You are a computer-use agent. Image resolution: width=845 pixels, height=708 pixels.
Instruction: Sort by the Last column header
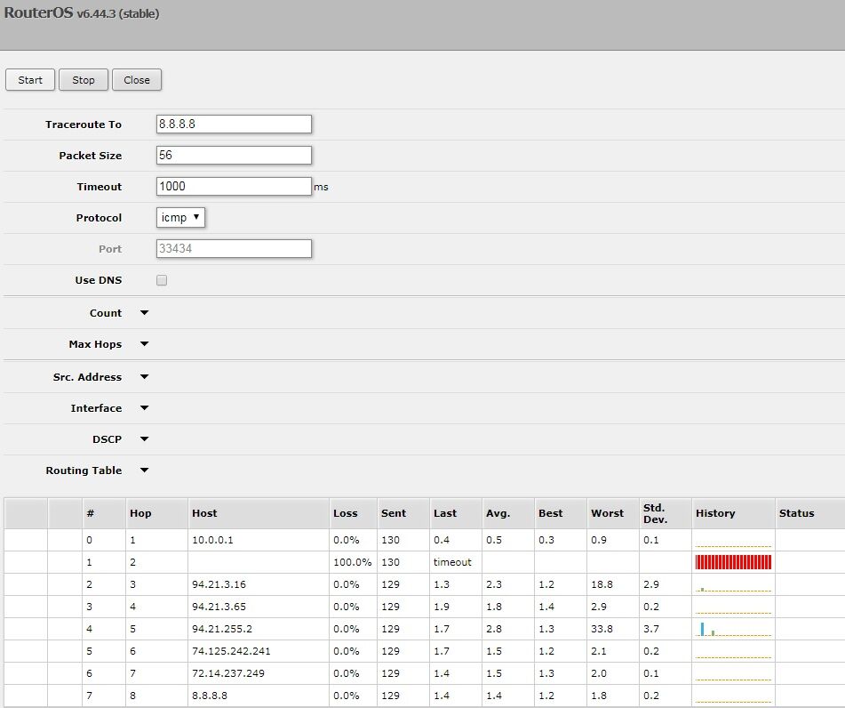(x=456, y=513)
